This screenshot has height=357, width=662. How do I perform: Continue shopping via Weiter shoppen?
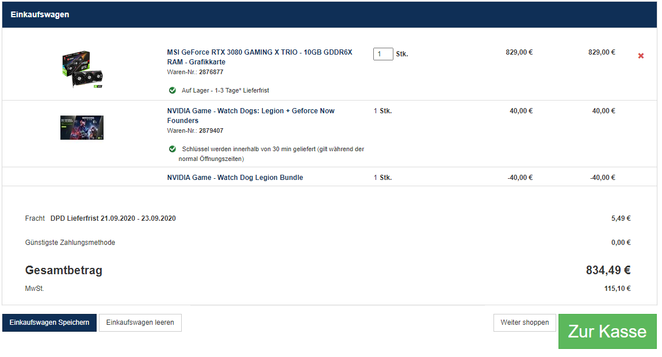click(x=525, y=323)
